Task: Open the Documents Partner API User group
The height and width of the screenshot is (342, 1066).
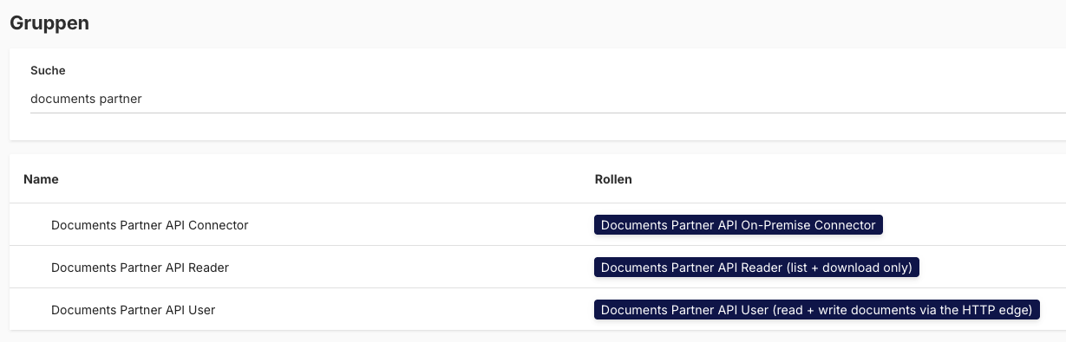Action: [133, 310]
